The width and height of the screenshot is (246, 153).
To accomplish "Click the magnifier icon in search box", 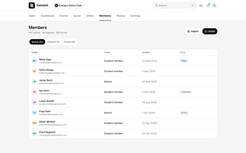I will [x=156, y=5].
